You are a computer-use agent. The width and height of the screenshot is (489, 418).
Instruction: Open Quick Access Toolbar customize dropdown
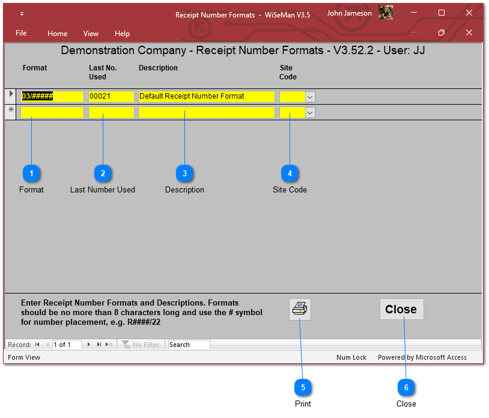tap(22, 14)
